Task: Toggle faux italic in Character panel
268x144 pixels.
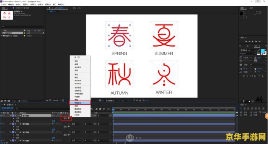Action: [x=247, y=76]
